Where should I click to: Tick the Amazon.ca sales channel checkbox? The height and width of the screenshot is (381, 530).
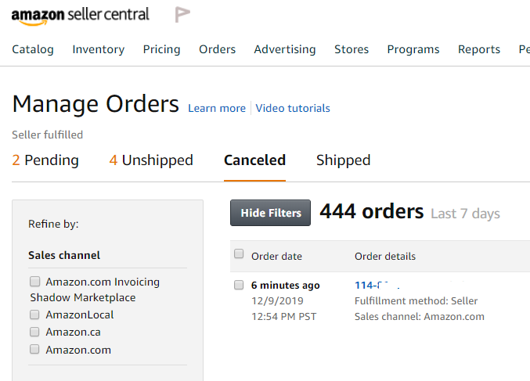click(x=35, y=332)
